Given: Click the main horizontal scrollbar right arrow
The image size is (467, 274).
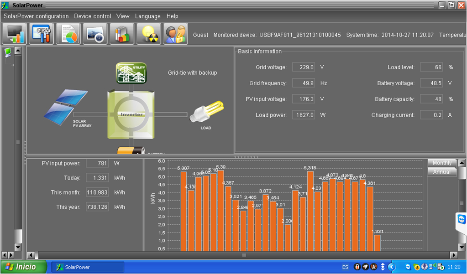Looking at the screenshot, I should point(454,255).
